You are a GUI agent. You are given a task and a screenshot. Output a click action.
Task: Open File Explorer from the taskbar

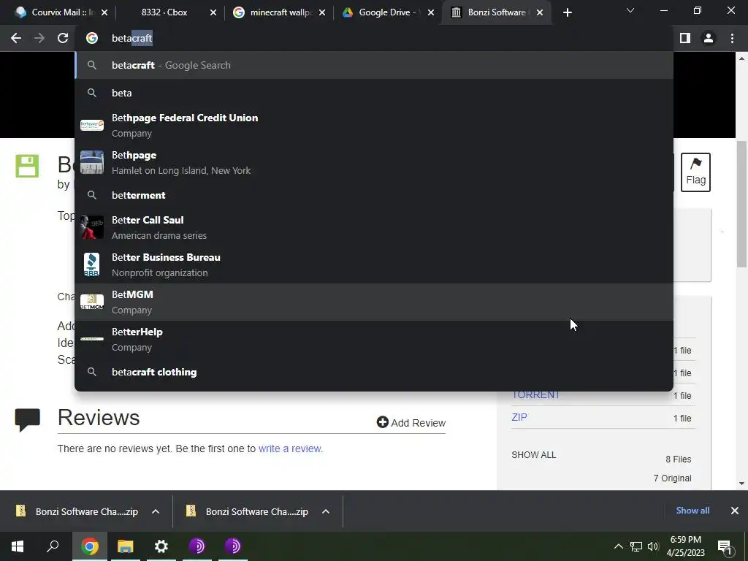click(125, 546)
